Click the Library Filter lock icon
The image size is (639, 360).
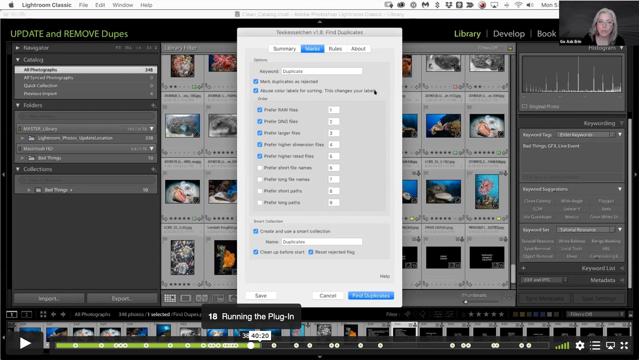[510, 47]
